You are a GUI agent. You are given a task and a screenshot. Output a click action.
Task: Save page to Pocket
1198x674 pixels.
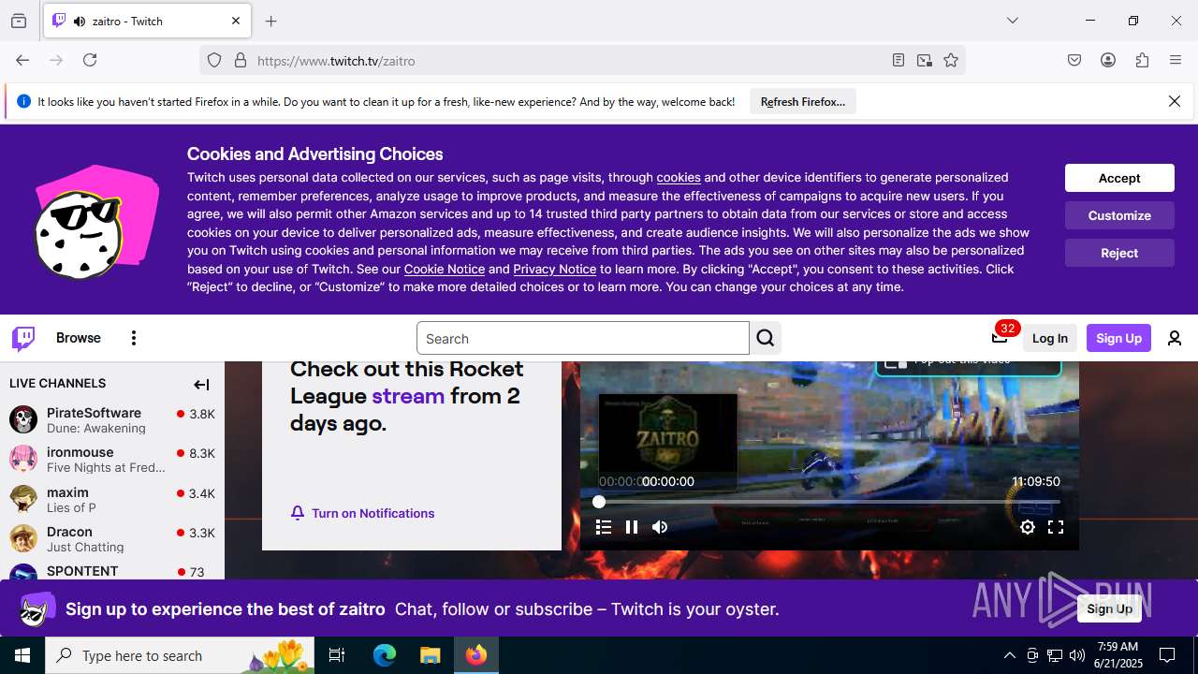[1074, 60]
